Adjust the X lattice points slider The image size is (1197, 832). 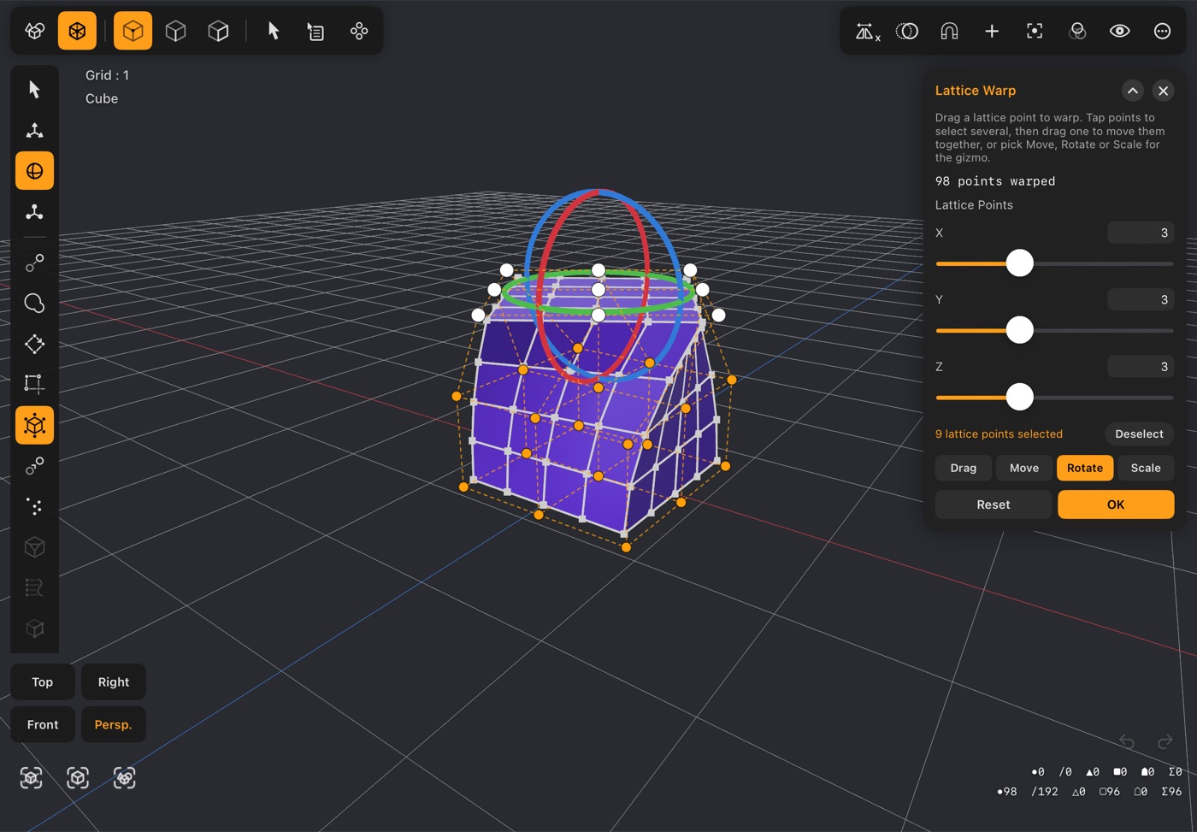tap(1019, 263)
